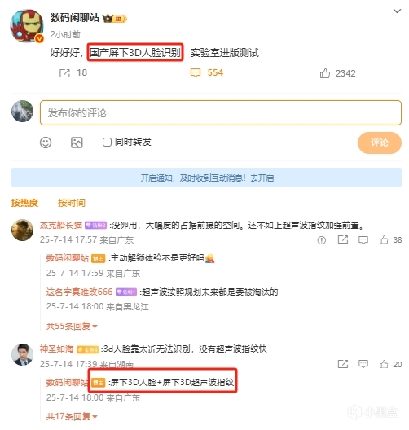Click the orange 评论 submit button

[380, 143]
